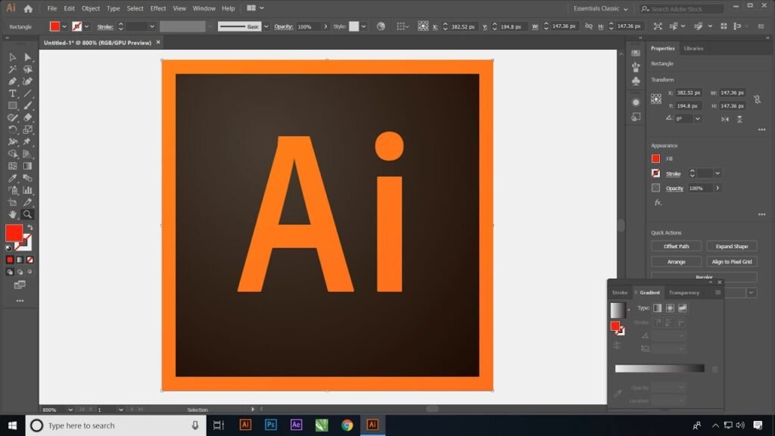Swap fill and stroke arrow icon
The image size is (775, 436).
pyautogui.click(x=30, y=227)
